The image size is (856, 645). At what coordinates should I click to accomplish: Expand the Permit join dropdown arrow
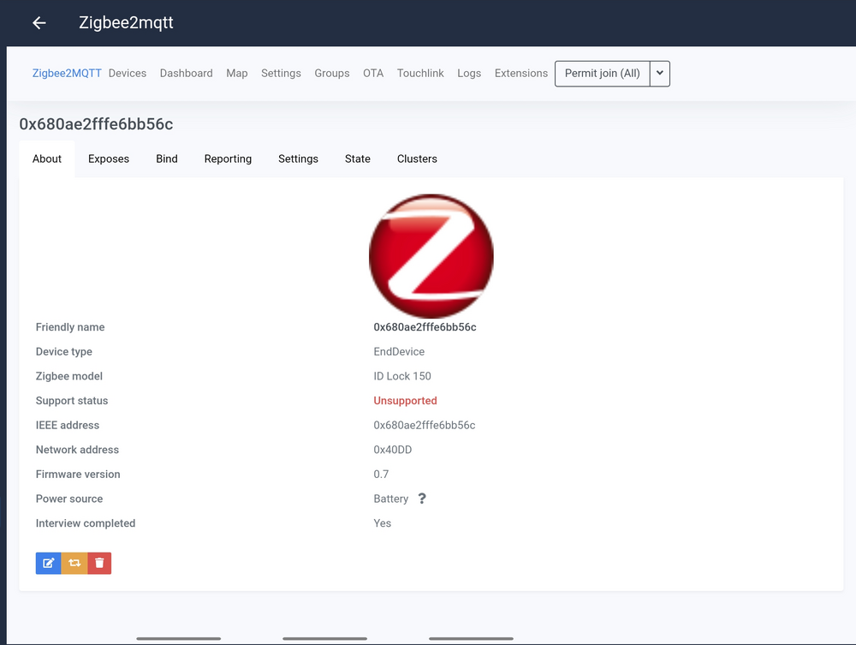(x=659, y=74)
